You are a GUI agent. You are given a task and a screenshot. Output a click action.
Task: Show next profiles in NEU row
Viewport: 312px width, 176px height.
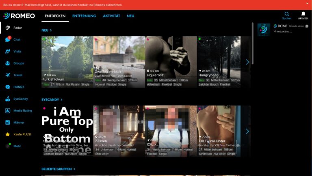(x=247, y=62)
